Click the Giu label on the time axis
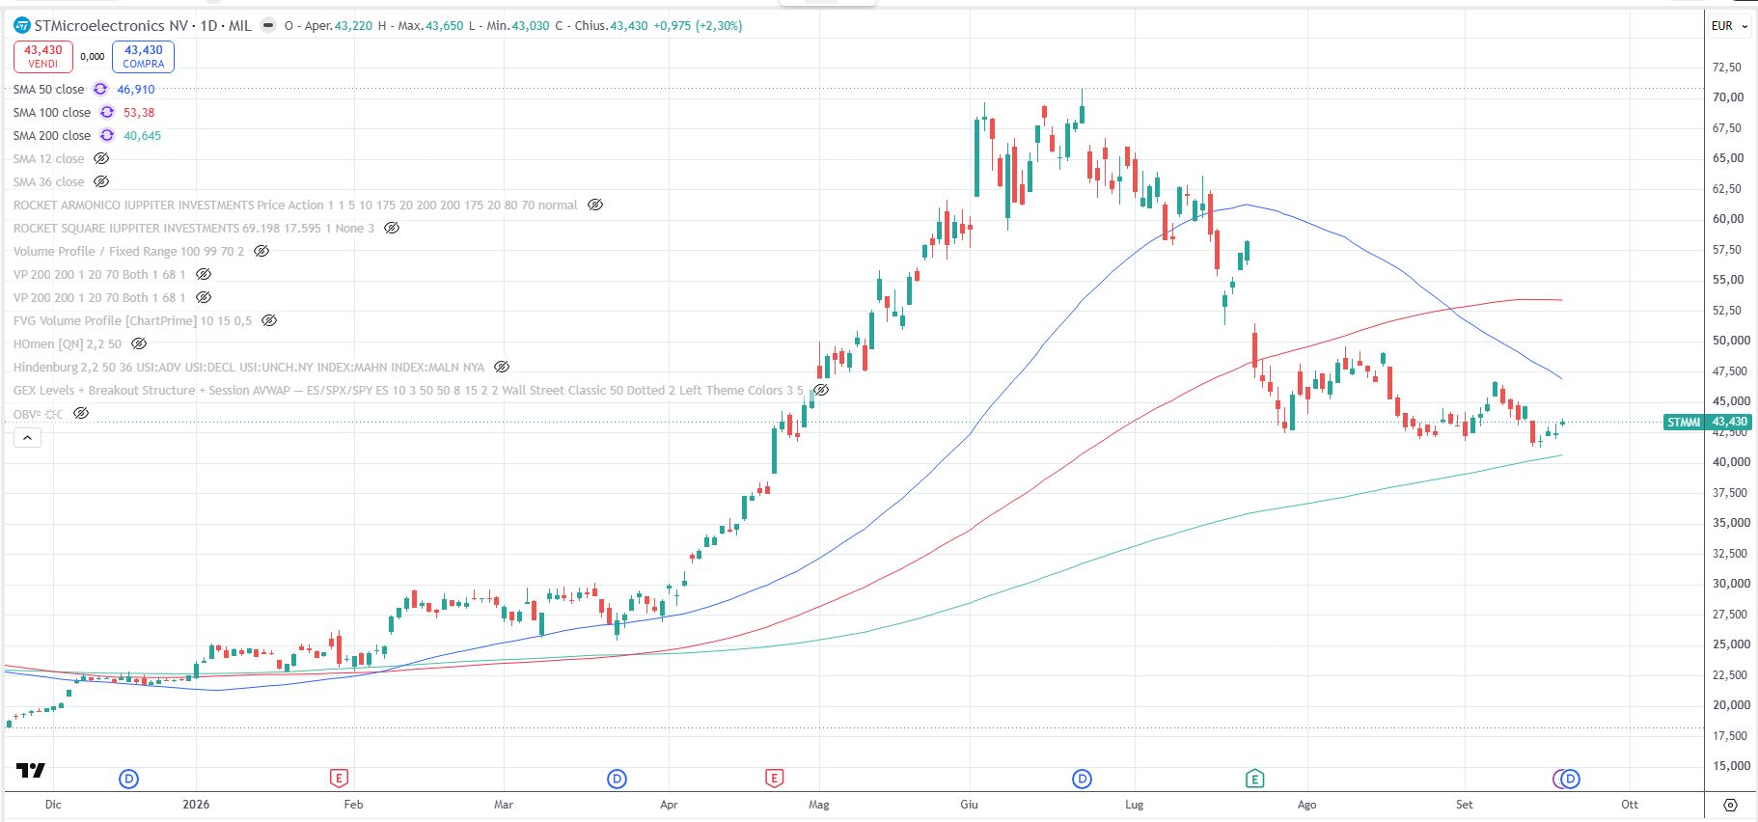This screenshot has width=1758, height=822. point(969,805)
